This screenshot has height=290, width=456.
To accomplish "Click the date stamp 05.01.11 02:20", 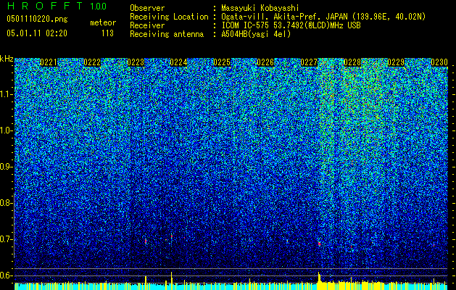I will tap(37, 33).
